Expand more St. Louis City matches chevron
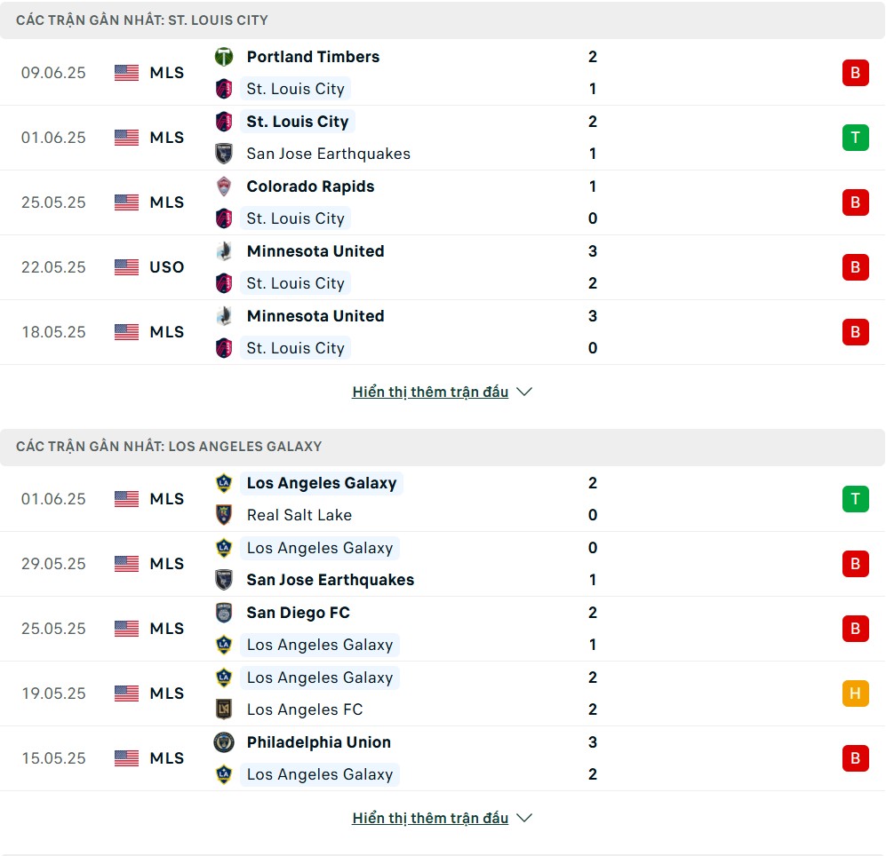This screenshot has width=886, height=856. coord(524,392)
